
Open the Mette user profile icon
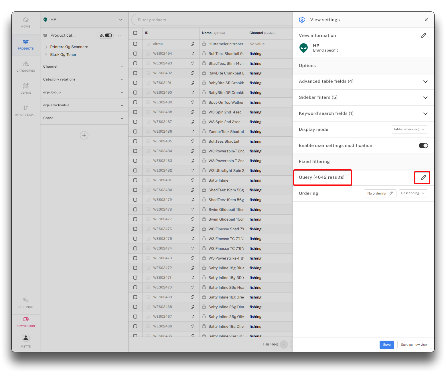coord(26,338)
